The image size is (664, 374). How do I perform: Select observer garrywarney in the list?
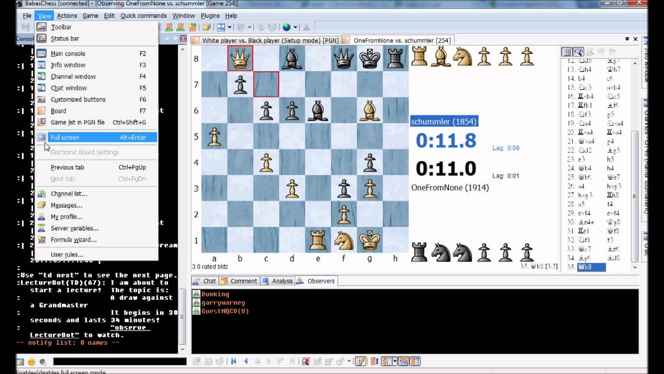pyautogui.click(x=219, y=302)
